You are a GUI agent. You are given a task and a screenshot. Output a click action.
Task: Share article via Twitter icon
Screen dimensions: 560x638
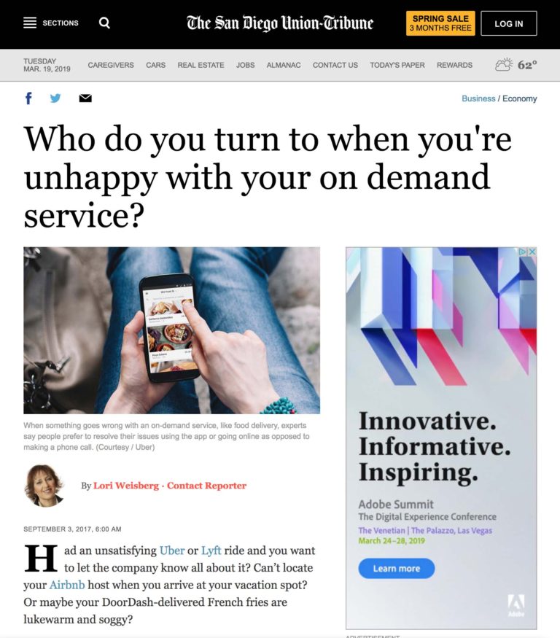click(x=55, y=98)
